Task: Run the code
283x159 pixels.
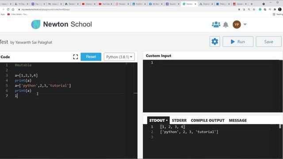Action: click(x=238, y=42)
